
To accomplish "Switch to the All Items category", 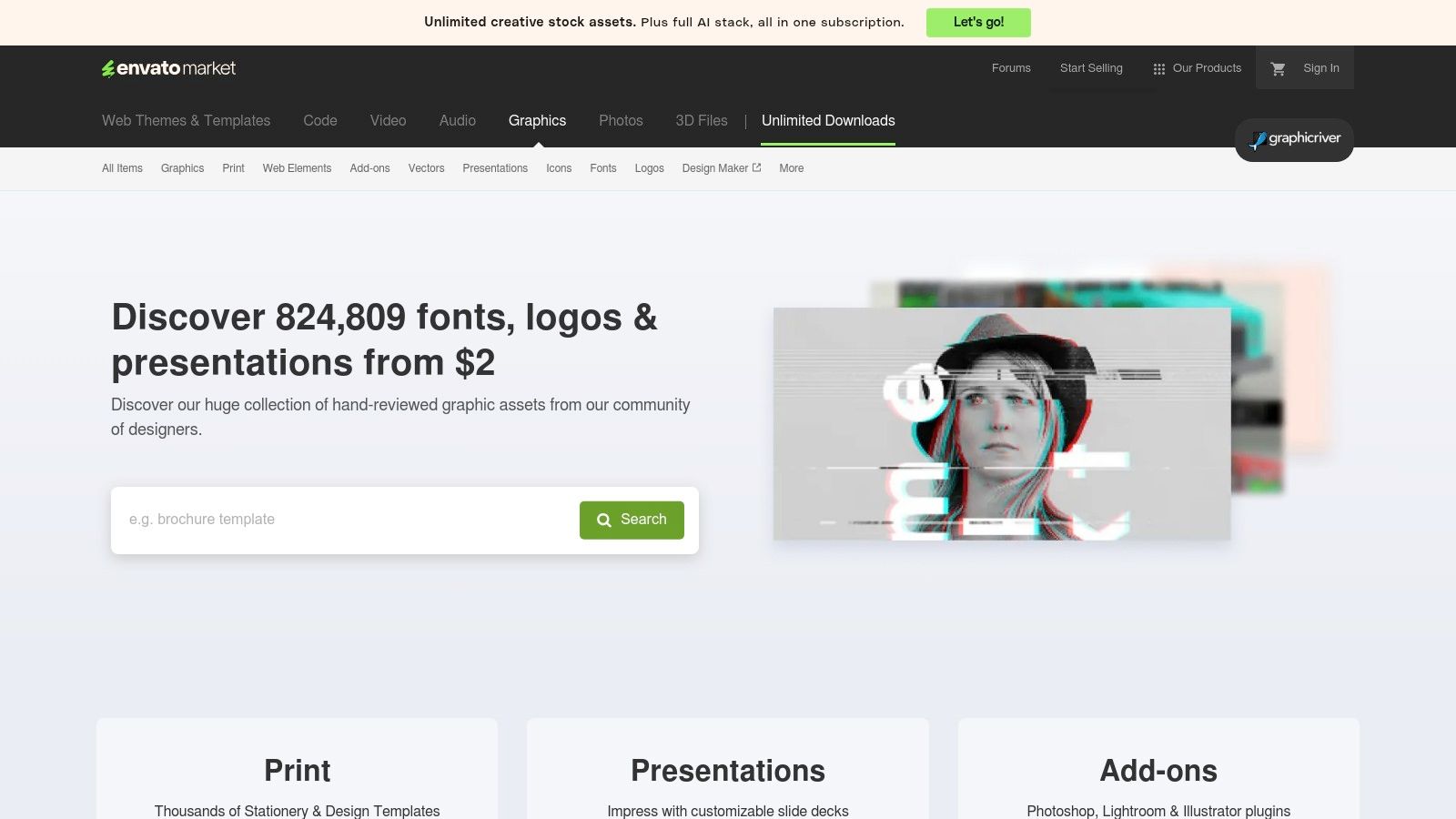I will click(122, 168).
